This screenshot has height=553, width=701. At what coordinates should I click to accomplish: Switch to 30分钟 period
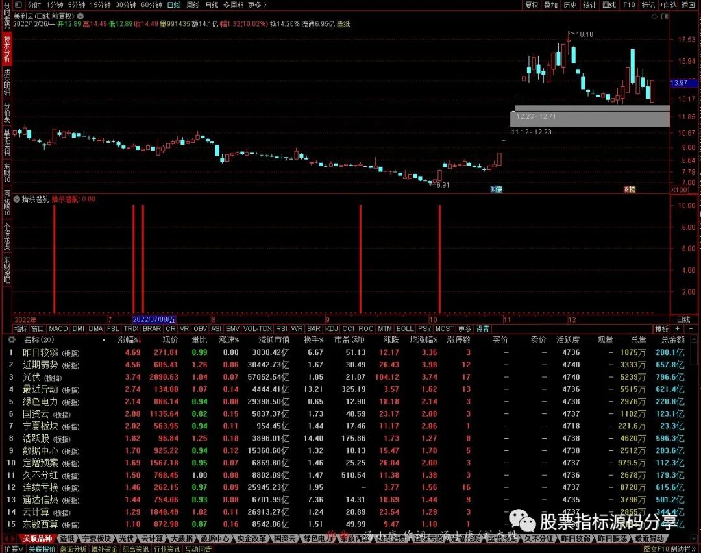pos(126,5)
